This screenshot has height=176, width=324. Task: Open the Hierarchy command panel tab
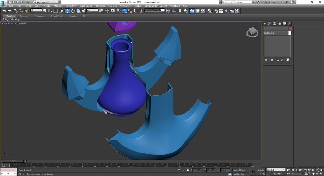click(274, 23)
